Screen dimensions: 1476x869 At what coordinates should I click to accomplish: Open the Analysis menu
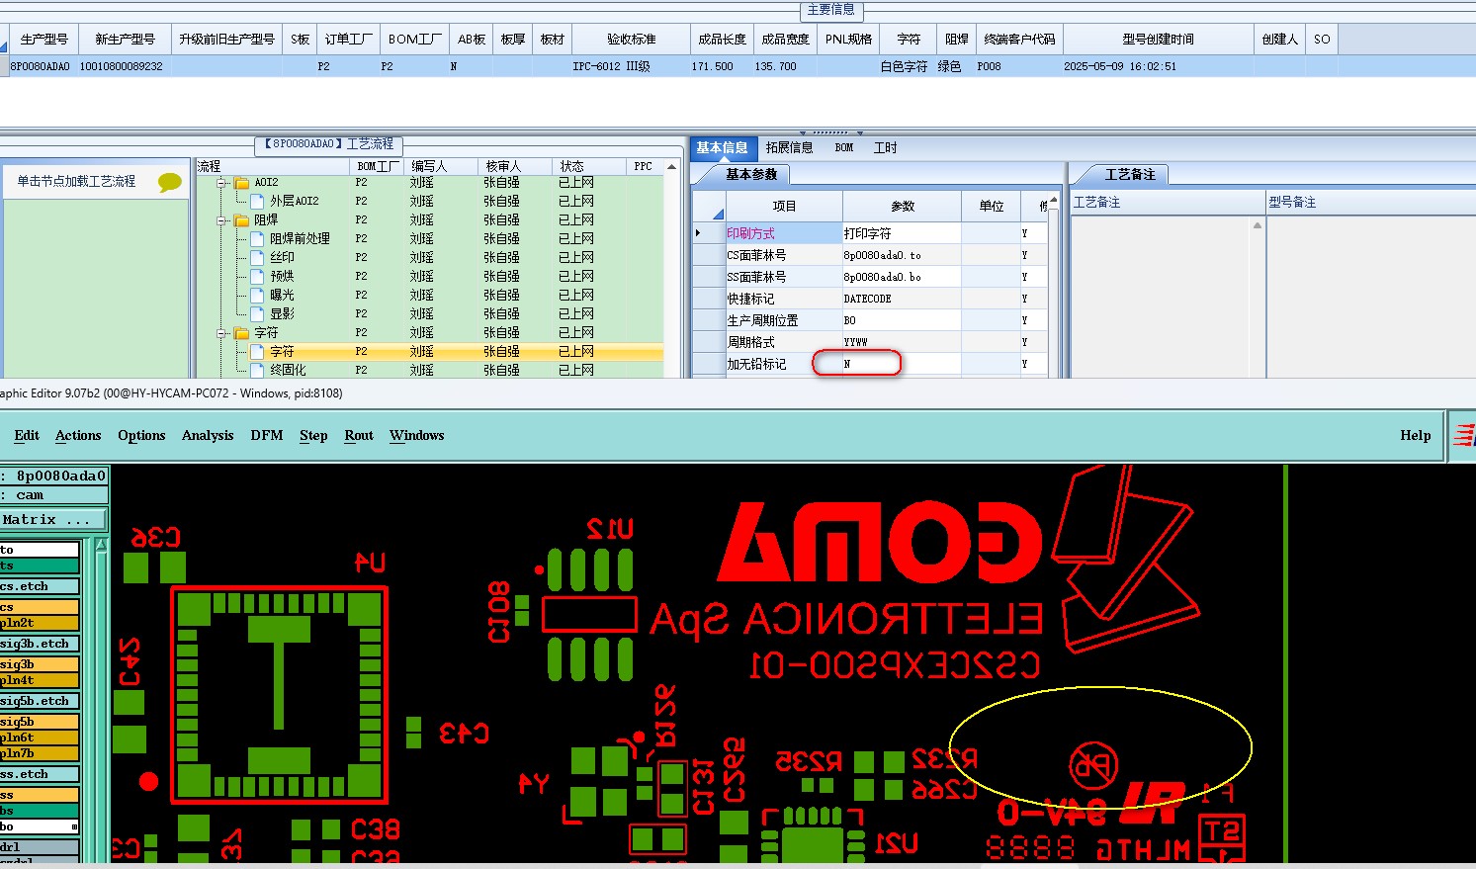(x=208, y=436)
